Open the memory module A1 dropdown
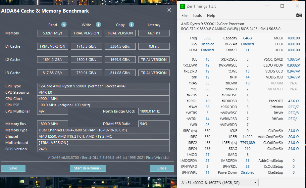This screenshot has height=188, width=306. [219, 183]
